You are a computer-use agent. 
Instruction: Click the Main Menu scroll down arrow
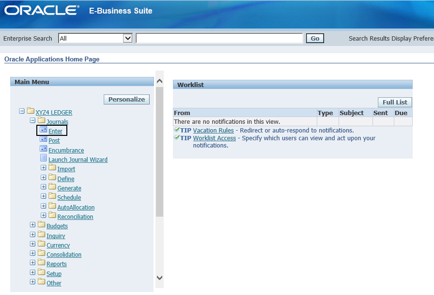coord(159,278)
